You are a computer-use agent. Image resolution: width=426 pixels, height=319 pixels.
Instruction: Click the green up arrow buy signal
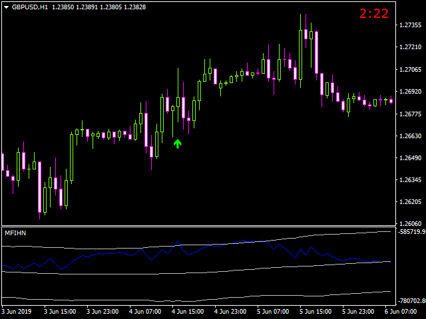[178, 144]
